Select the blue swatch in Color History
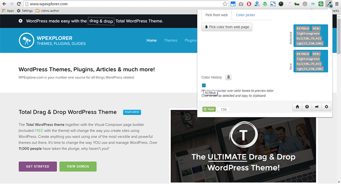This screenshot has width=341, height=184. (204, 85)
